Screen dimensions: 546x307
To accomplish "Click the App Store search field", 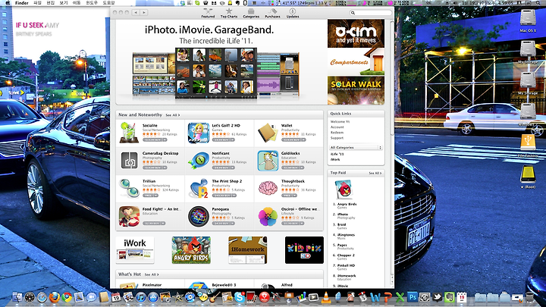I will point(371,13).
